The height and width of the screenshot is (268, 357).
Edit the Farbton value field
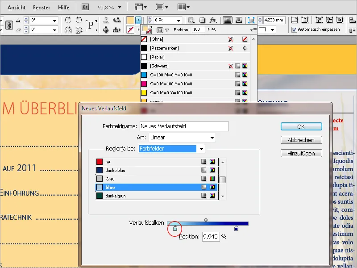[198, 29]
